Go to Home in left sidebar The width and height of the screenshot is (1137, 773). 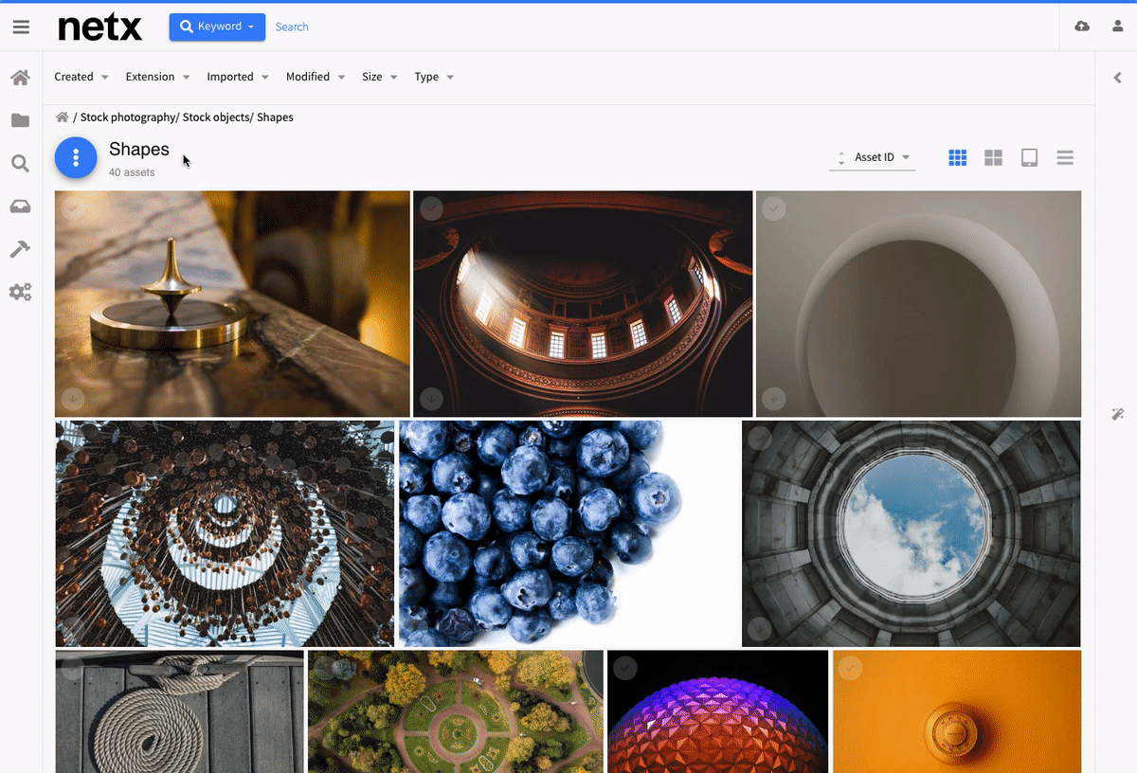pos(20,78)
